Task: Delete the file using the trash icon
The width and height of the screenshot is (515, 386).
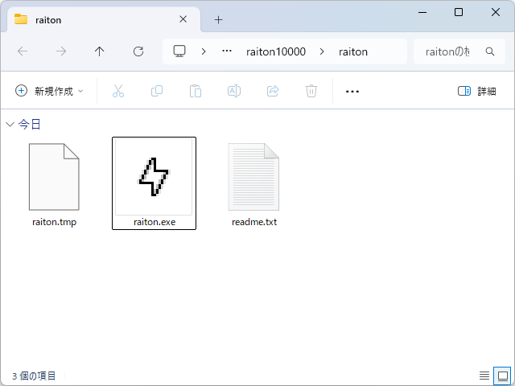Action: (311, 91)
